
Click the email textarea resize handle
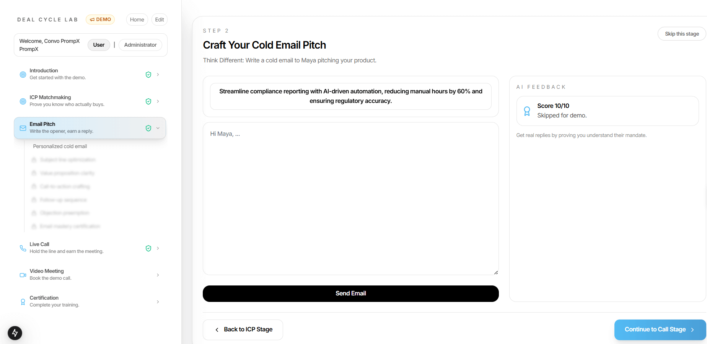[496, 272]
